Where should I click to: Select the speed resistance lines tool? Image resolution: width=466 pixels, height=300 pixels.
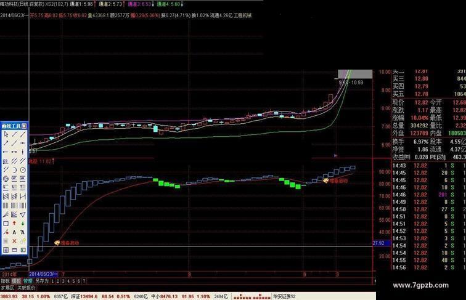click(6, 214)
